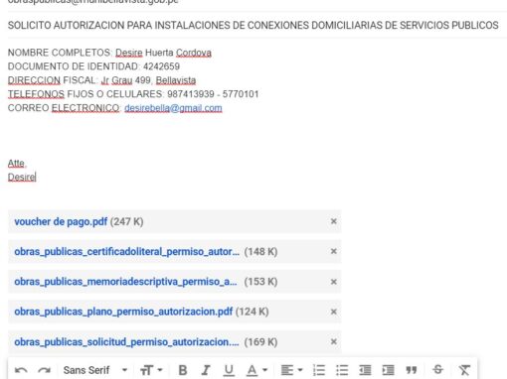
Task: Redo the last edit
Action: click(x=44, y=370)
